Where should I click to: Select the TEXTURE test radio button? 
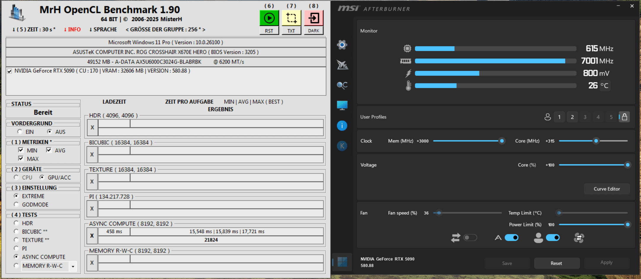pyautogui.click(x=16, y=240)
